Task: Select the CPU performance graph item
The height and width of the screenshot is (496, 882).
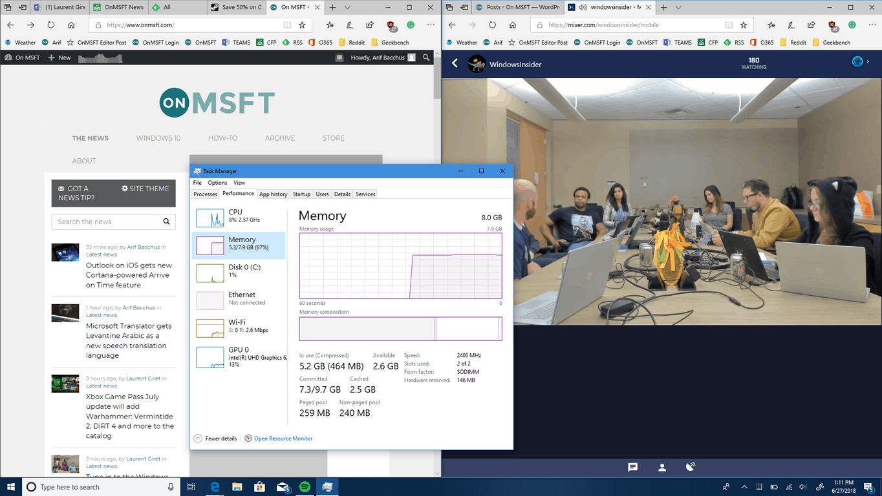Action: click(239, 216)
